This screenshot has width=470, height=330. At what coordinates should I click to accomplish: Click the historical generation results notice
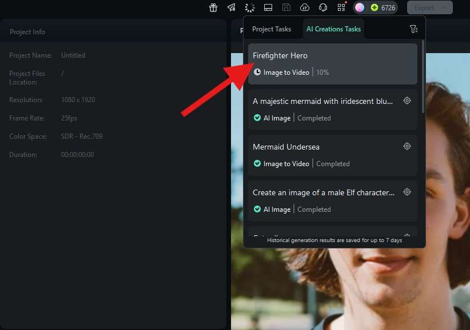tap(334, 240)
